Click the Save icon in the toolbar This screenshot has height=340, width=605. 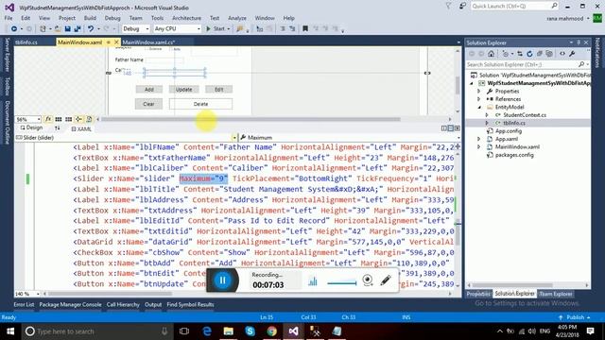pyautogui.click(x=67, y=29)
